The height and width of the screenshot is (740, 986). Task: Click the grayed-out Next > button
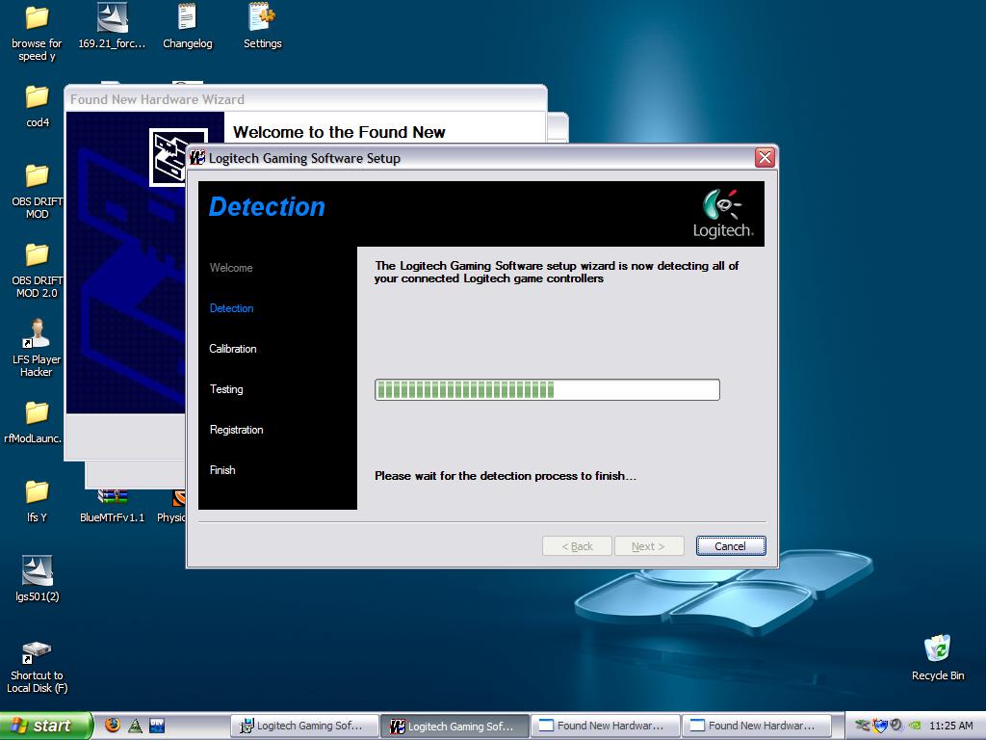click(649, 546)
